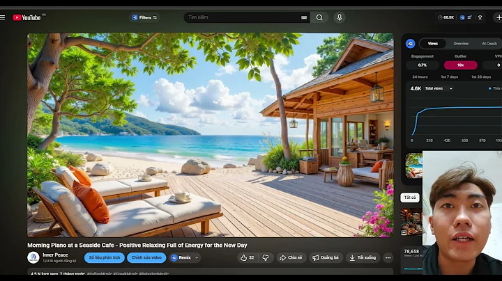This screenshot has width=502, height=281.
Task: Go to YouTube home via the logo
Action: 26,17
